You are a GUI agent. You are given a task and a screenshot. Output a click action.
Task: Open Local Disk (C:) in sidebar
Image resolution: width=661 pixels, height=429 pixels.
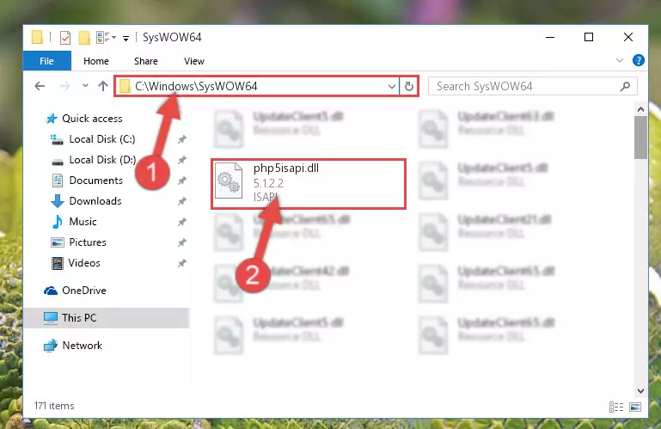pyautogui.click(x=102, y=139)
